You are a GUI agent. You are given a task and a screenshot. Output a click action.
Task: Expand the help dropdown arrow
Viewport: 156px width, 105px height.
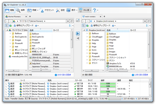pyautogui.click(x=98, y=10)
